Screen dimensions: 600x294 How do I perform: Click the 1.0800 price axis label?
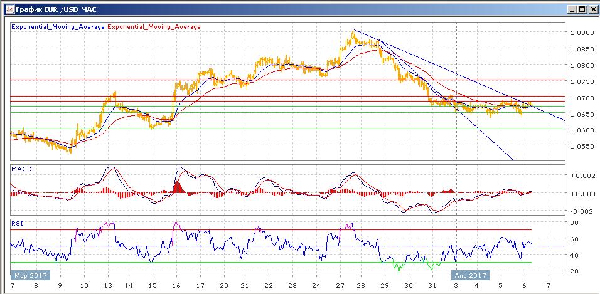pyautogui.click(x=581, y=65)
